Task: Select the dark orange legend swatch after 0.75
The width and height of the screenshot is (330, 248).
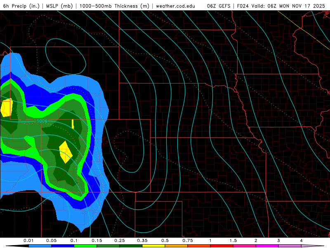Action: pyautogui.click(x=199, y=246)
